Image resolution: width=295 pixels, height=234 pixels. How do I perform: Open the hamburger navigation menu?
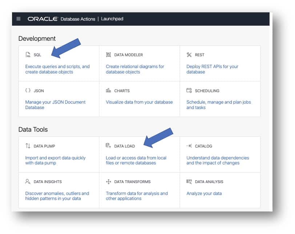coord(19,19)
